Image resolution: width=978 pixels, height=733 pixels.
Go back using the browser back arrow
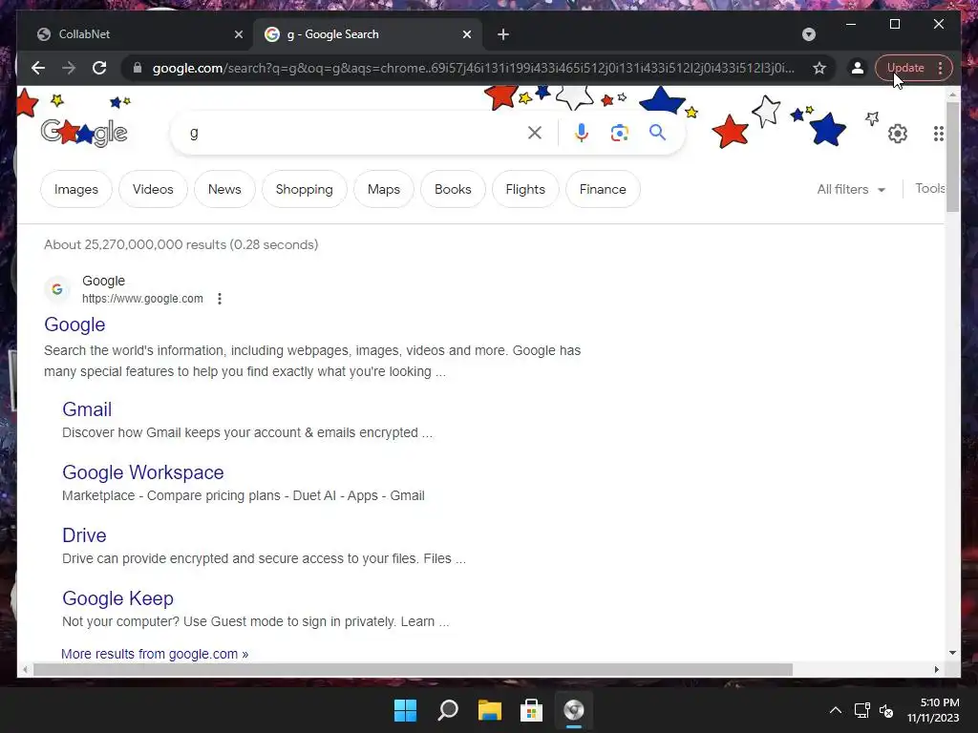point(38,68)
